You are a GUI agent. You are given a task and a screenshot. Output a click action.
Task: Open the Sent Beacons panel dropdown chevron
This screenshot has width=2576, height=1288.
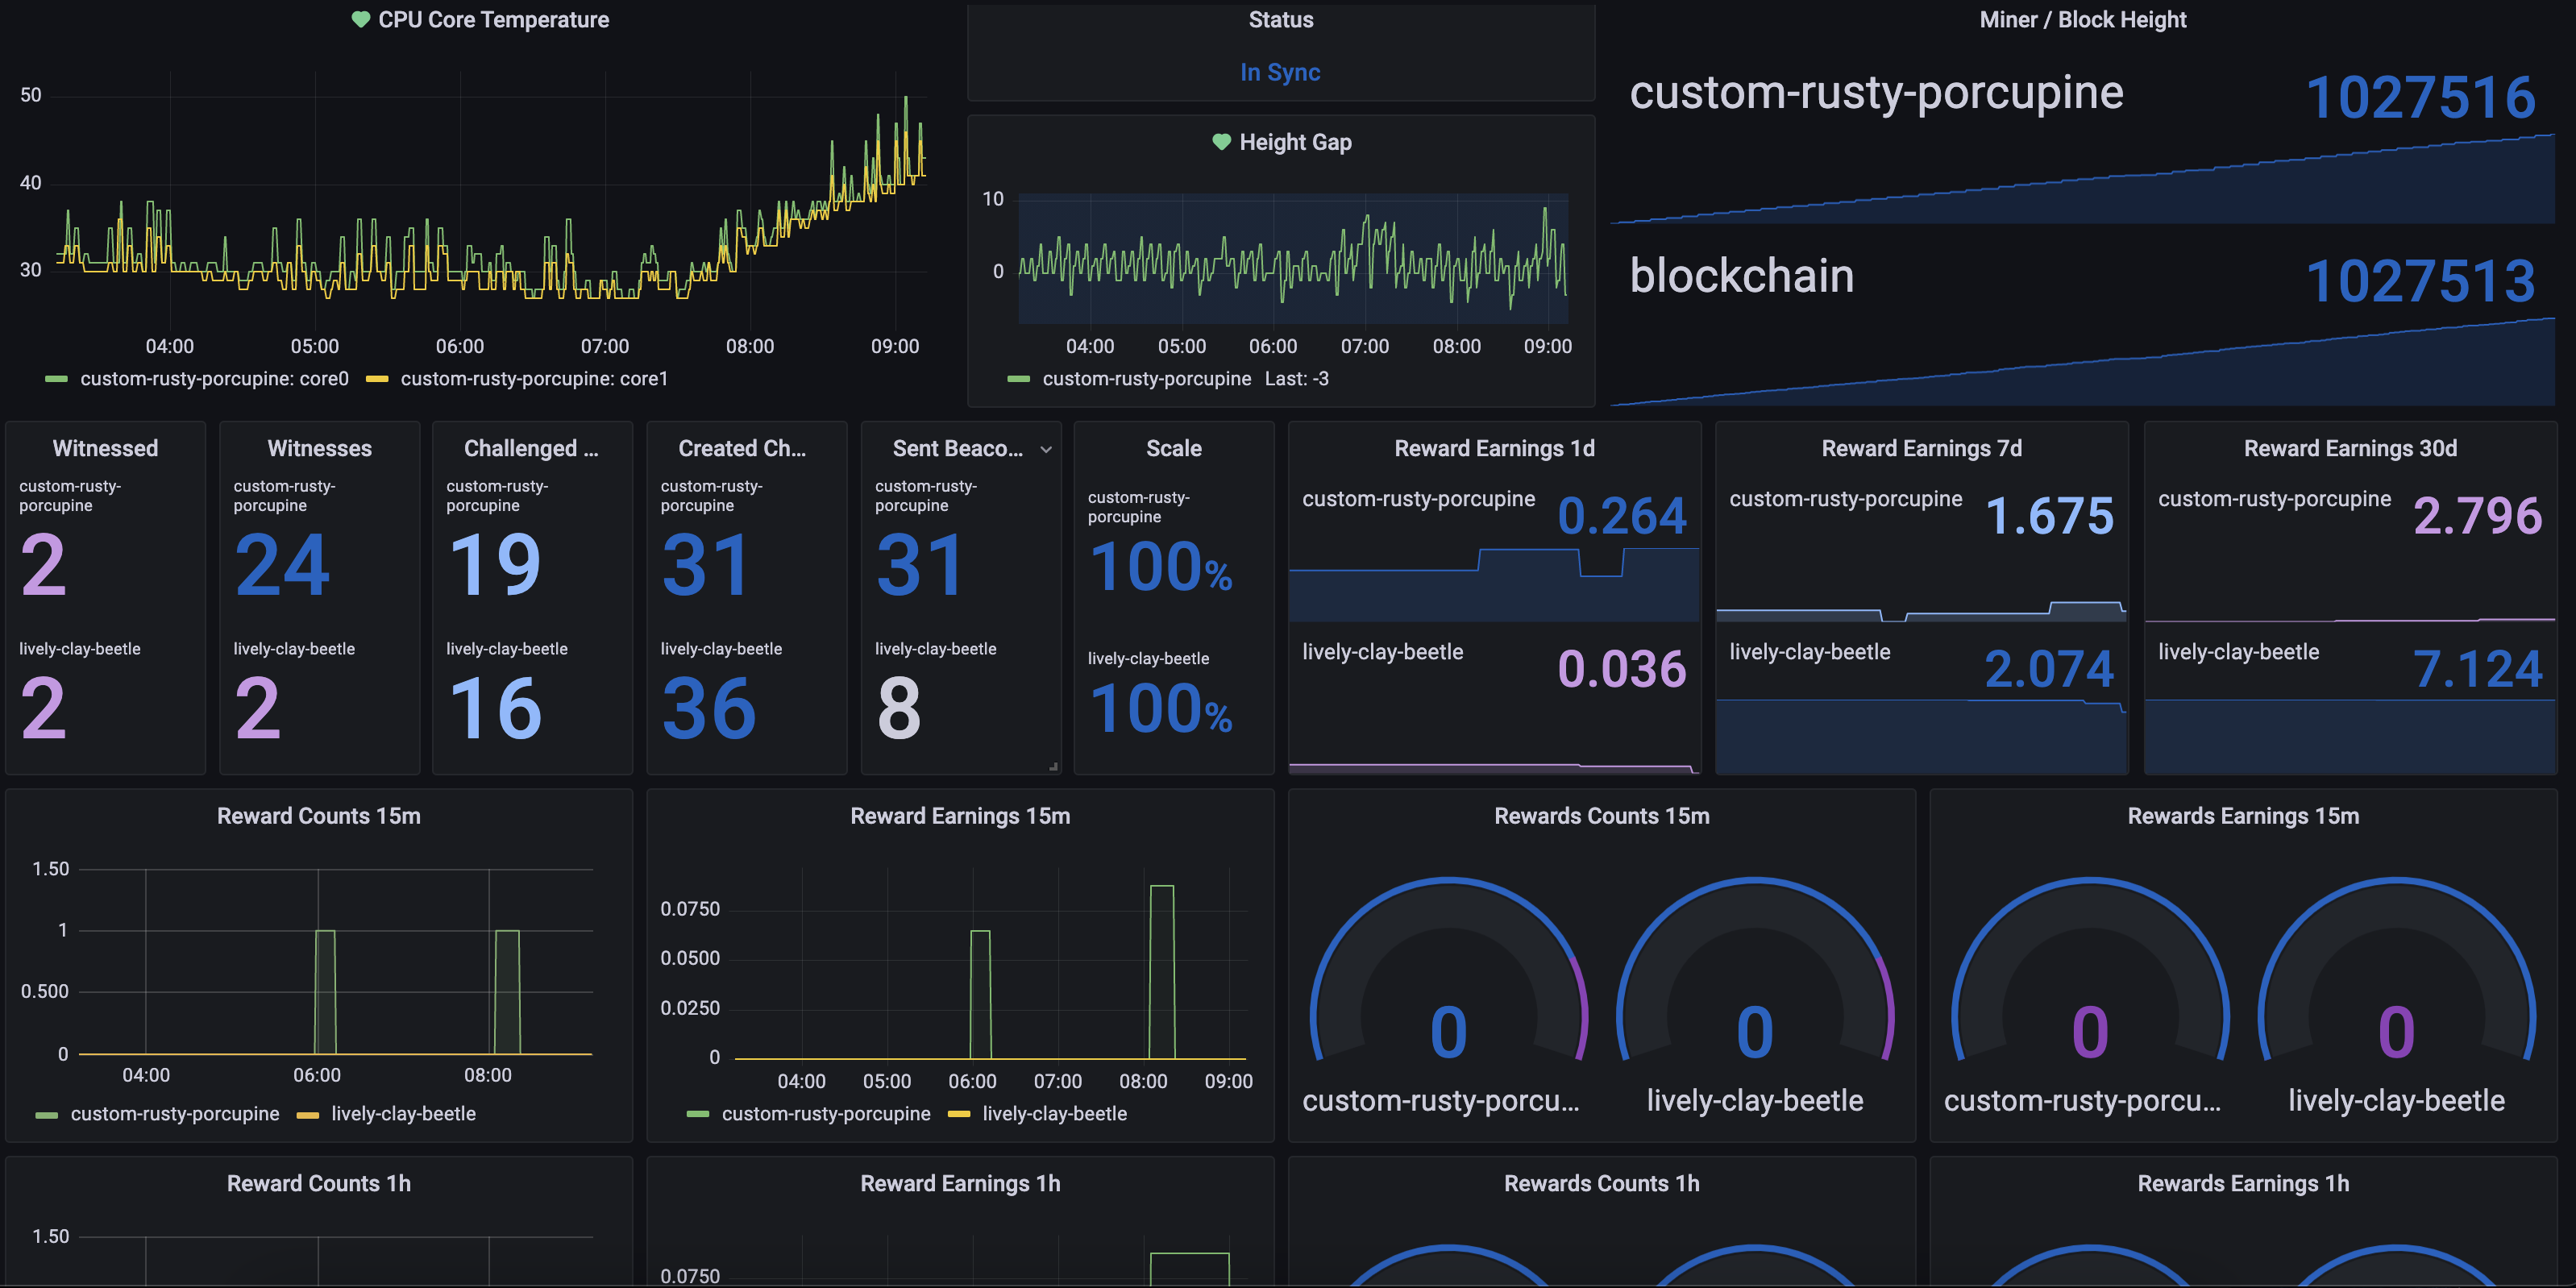pos(1046,450)
